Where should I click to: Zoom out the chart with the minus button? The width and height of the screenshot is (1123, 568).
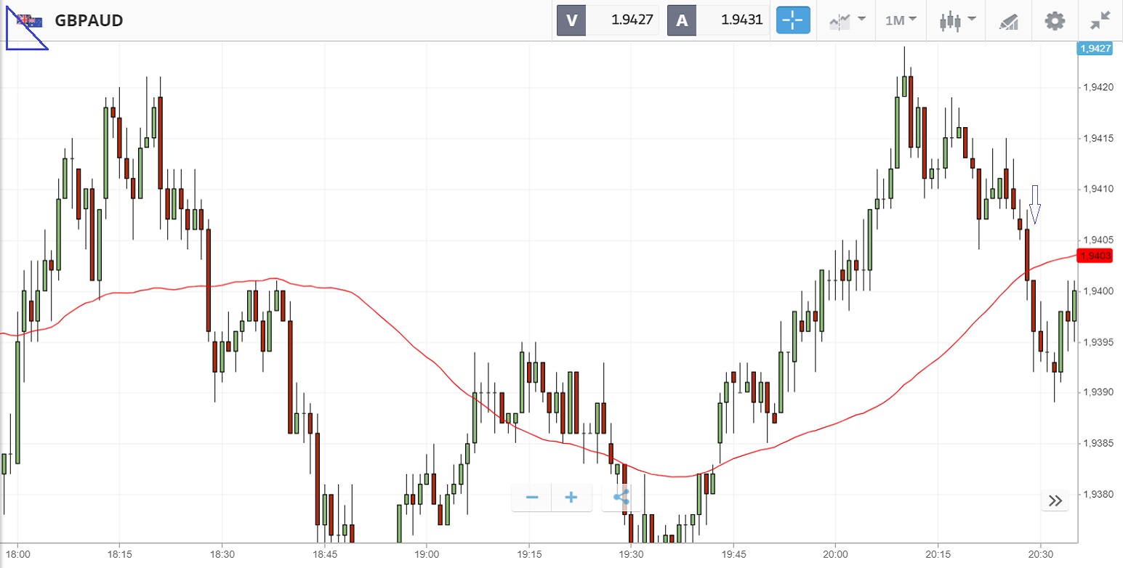tap(532, 498)
